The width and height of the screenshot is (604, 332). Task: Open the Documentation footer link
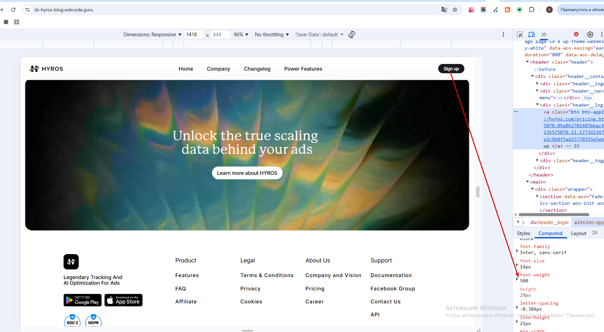[x=391, y=275]
